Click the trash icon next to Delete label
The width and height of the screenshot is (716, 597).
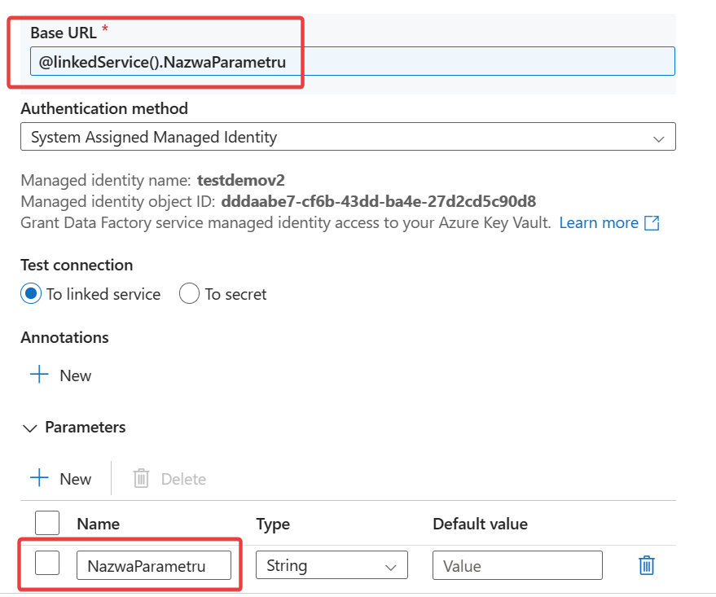[x=141, y=479]
